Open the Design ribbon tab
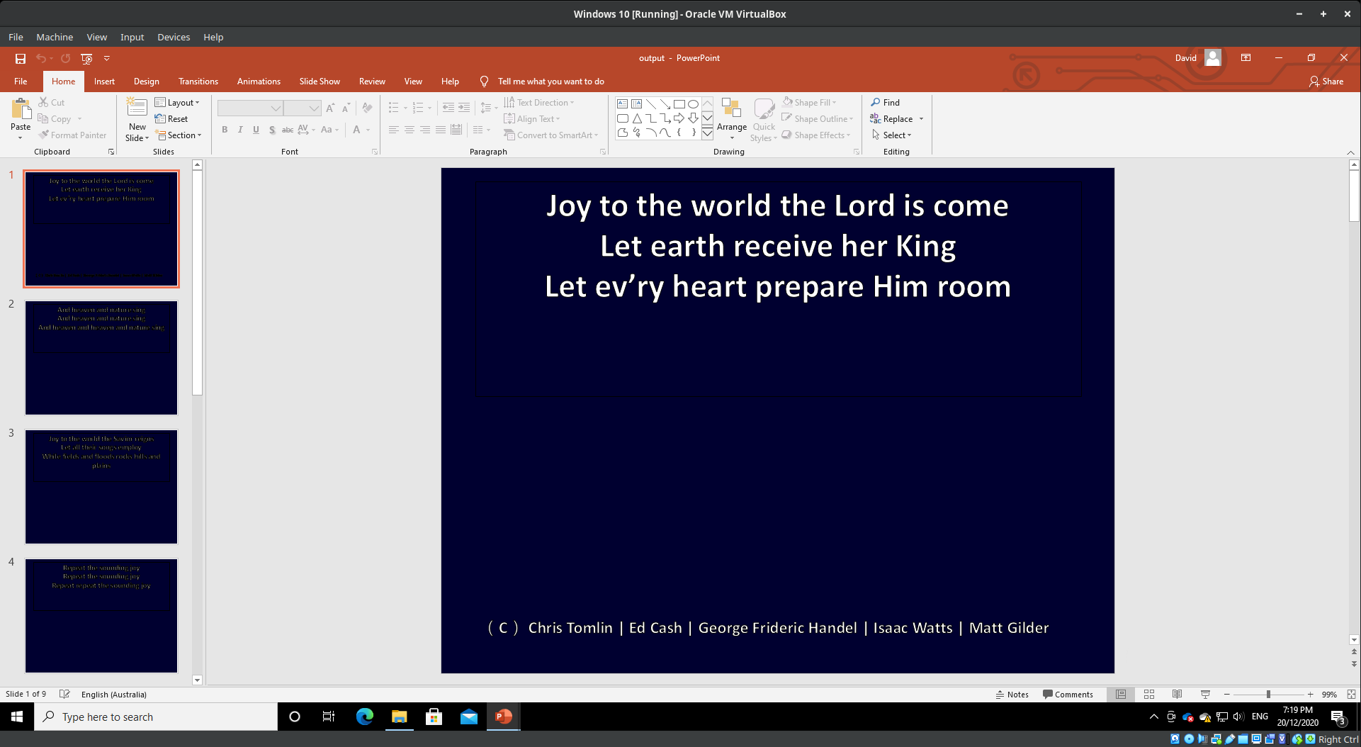Viewport: 1361px width, 747px height. coord(146,82)
